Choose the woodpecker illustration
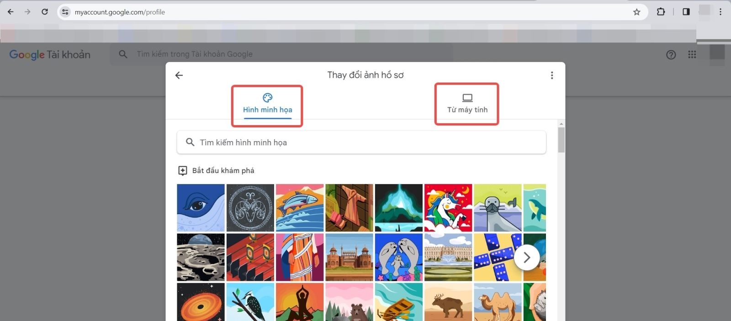 [x=250, y=302]
